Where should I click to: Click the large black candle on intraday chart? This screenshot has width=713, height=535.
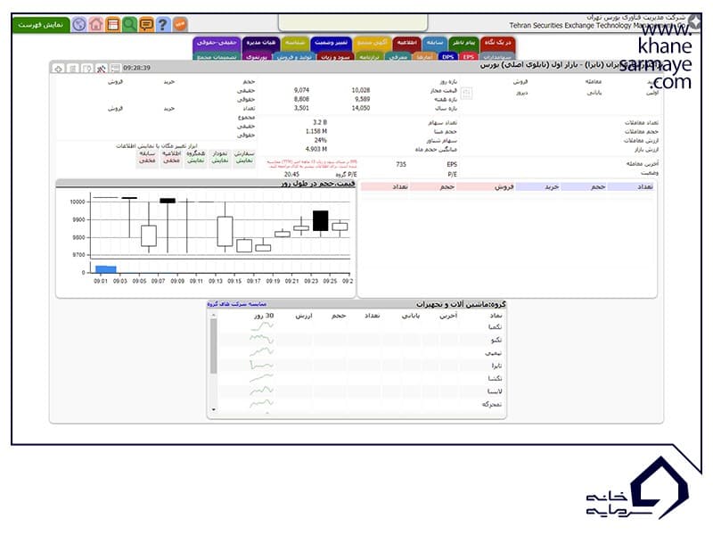pyautogui.click(x=321, y=220)
